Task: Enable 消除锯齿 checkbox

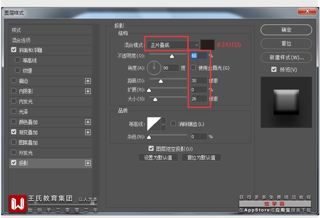Action: (173, 124)
